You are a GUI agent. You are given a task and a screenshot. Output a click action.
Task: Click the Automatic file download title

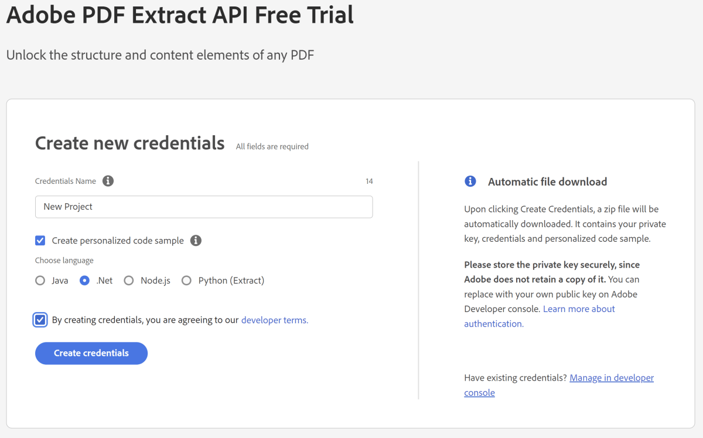click(548, 182)
